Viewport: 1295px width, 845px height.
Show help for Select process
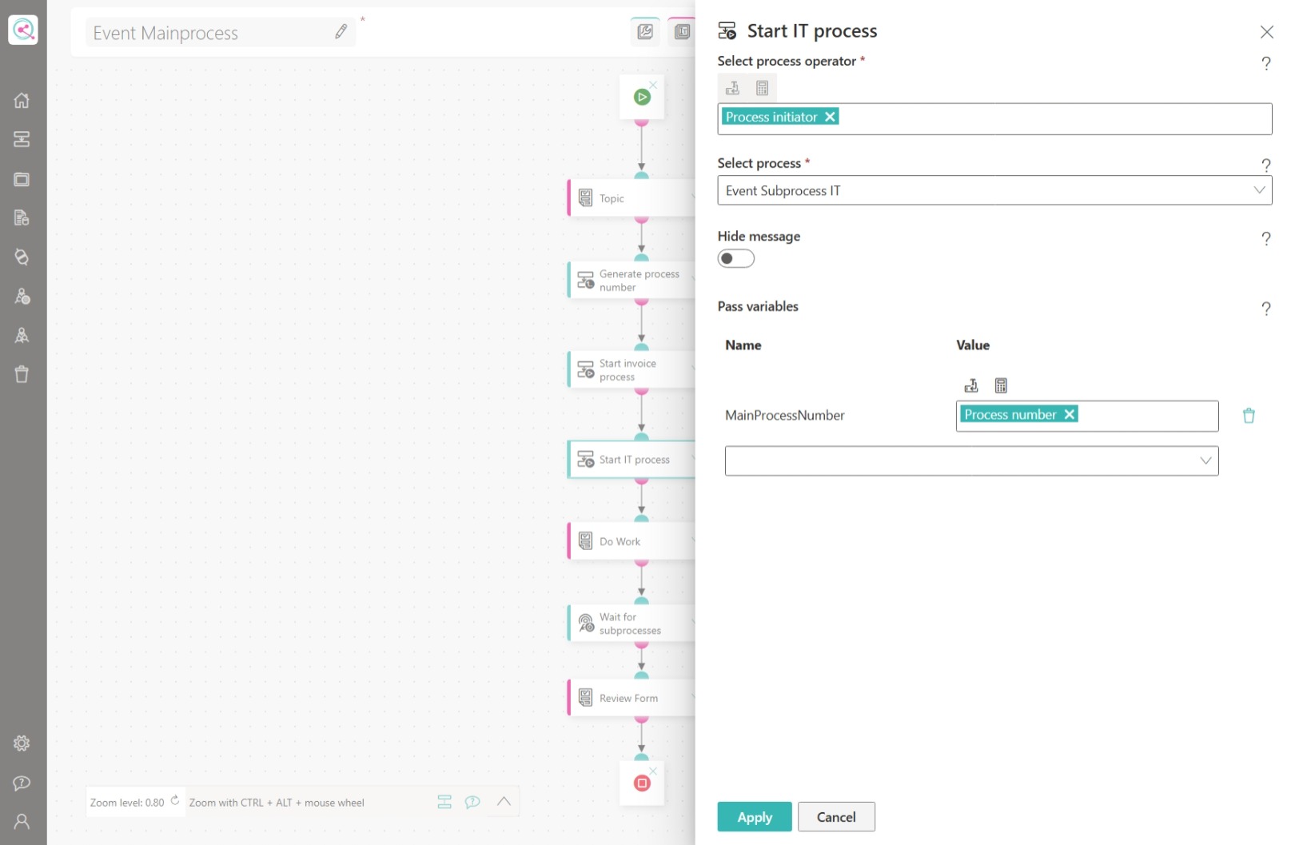1266,165
